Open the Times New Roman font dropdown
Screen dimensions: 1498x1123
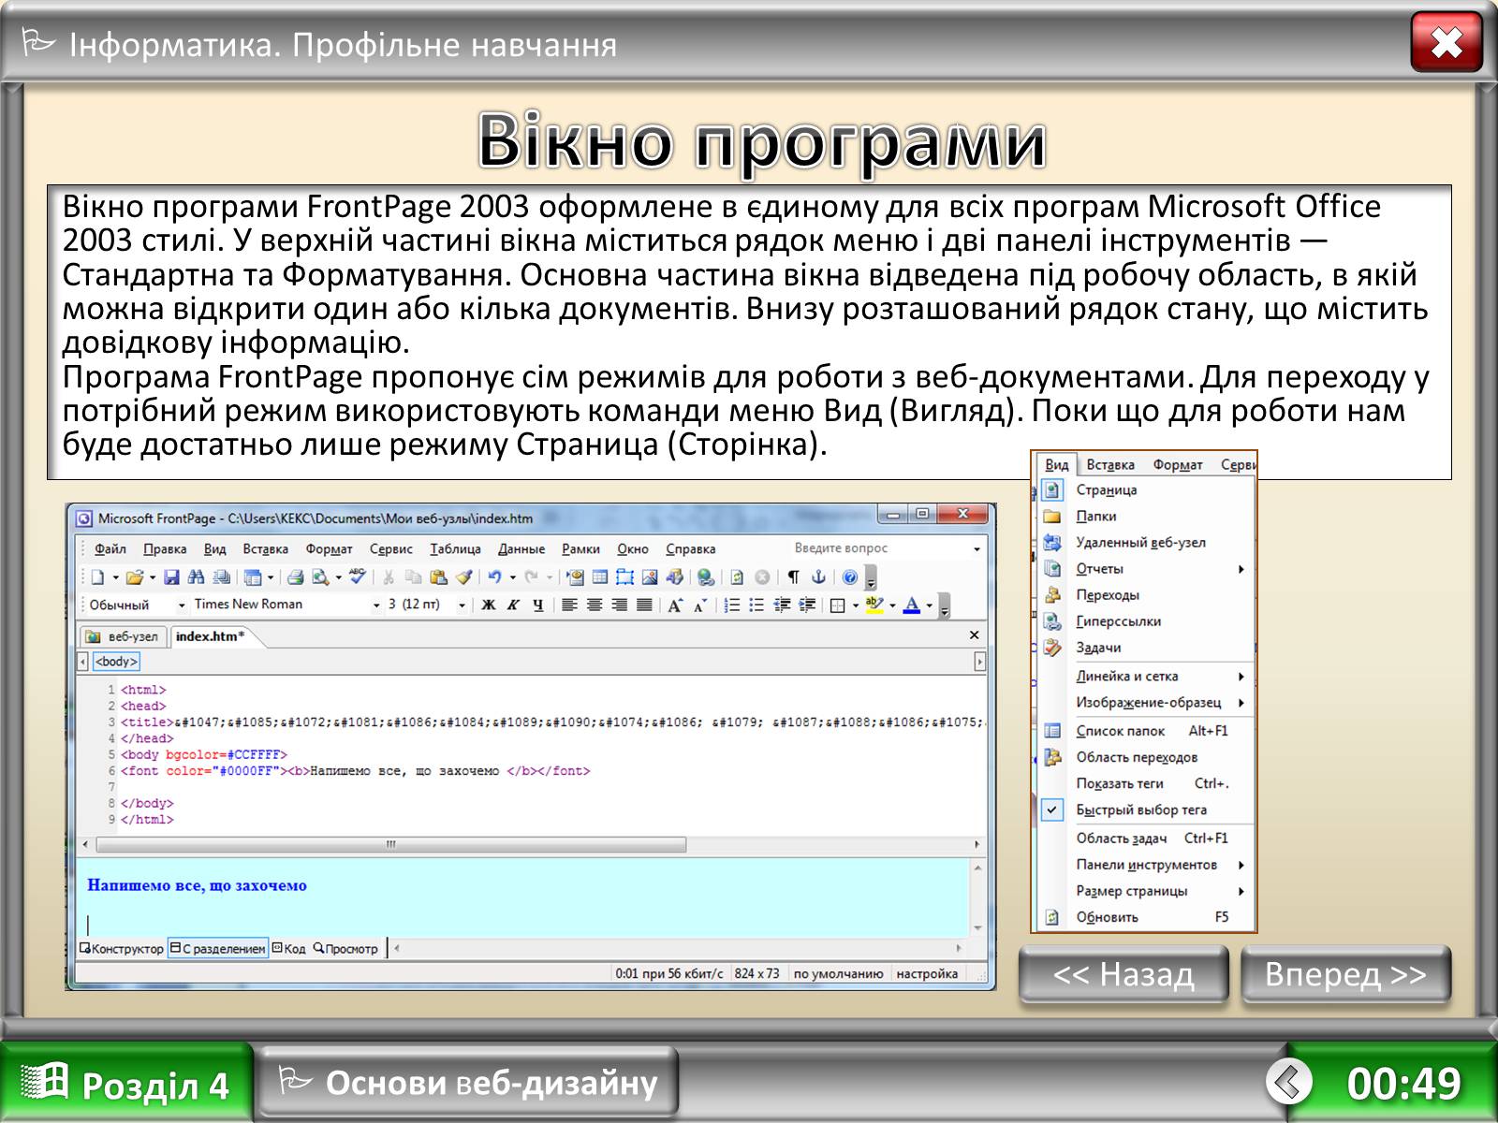376,605
